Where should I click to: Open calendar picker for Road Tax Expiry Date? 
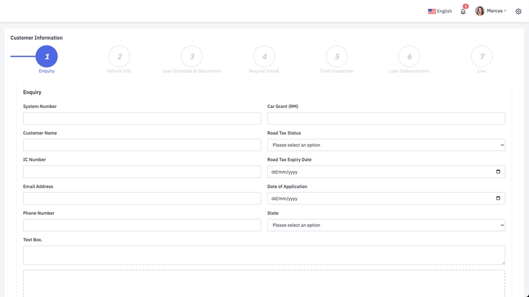pos(498,171)
